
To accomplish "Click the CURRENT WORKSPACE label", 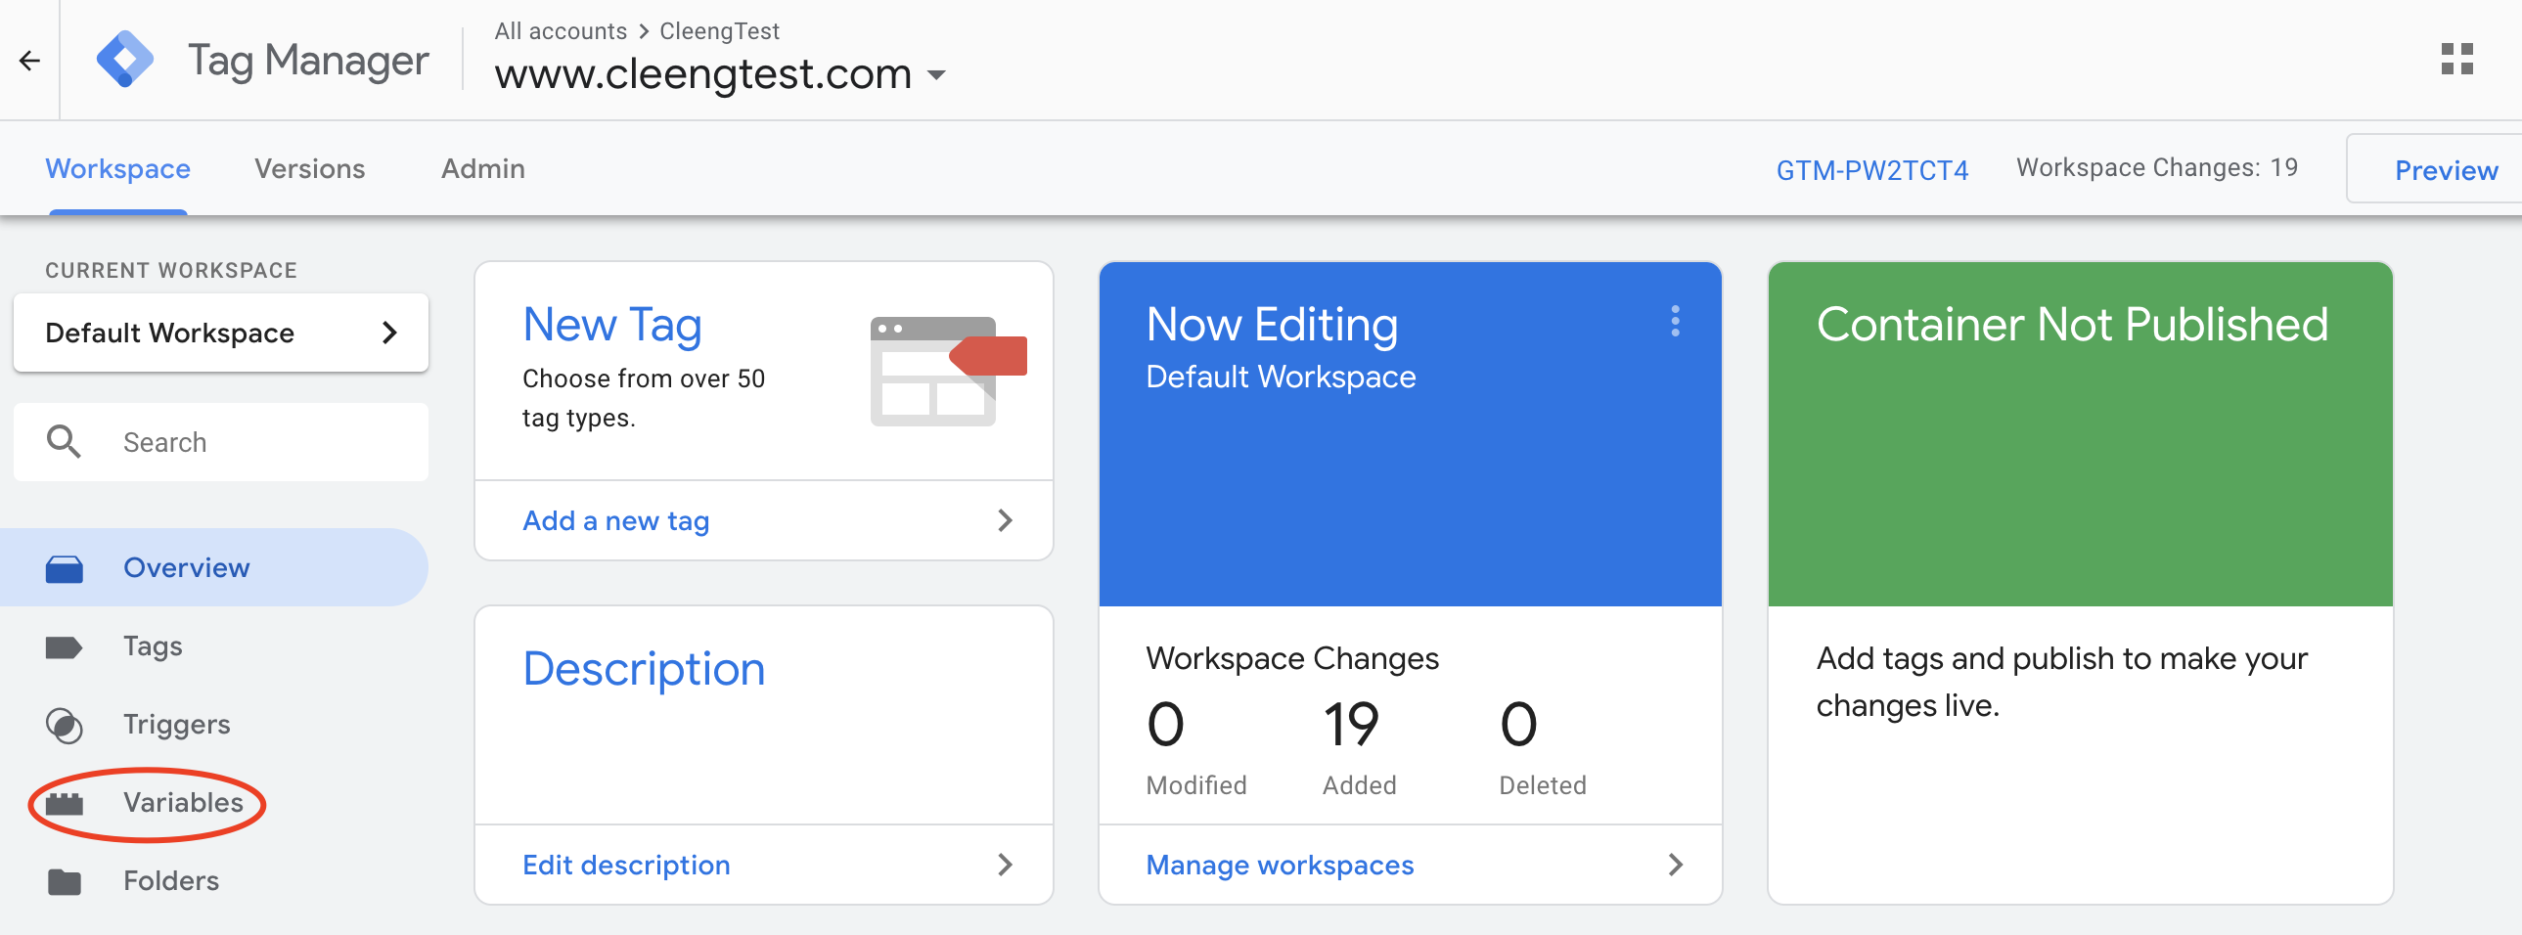I will coord(171,270).
